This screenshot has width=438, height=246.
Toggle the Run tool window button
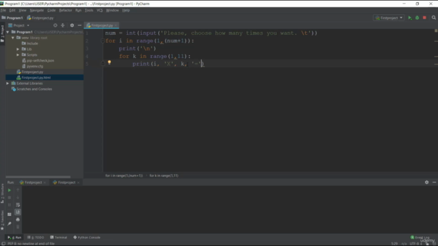click(x=14, y=237)
